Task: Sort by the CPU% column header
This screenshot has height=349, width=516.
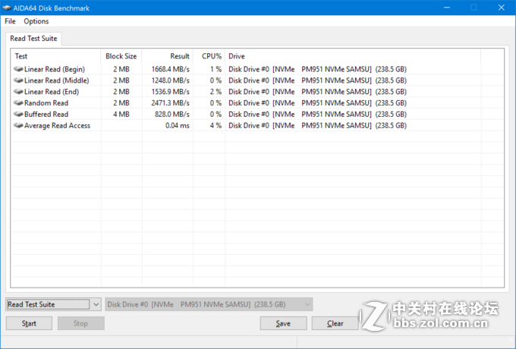Action: pyautogui.click(x=209, y=56)
